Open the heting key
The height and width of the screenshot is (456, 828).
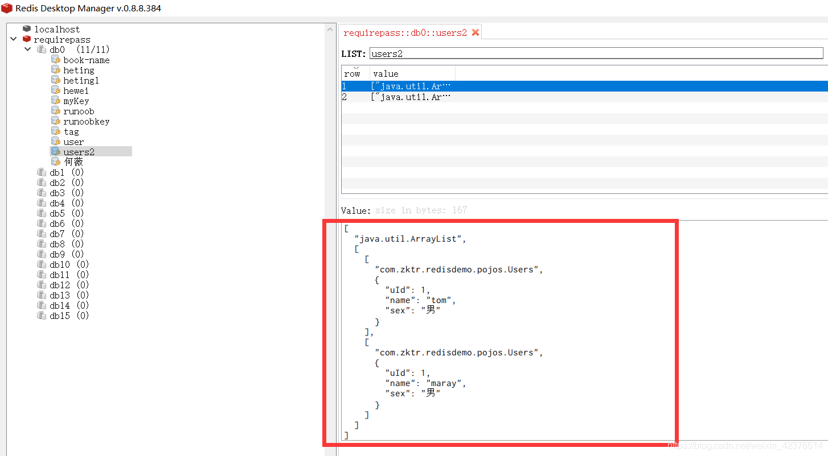(x=79, y=70)
